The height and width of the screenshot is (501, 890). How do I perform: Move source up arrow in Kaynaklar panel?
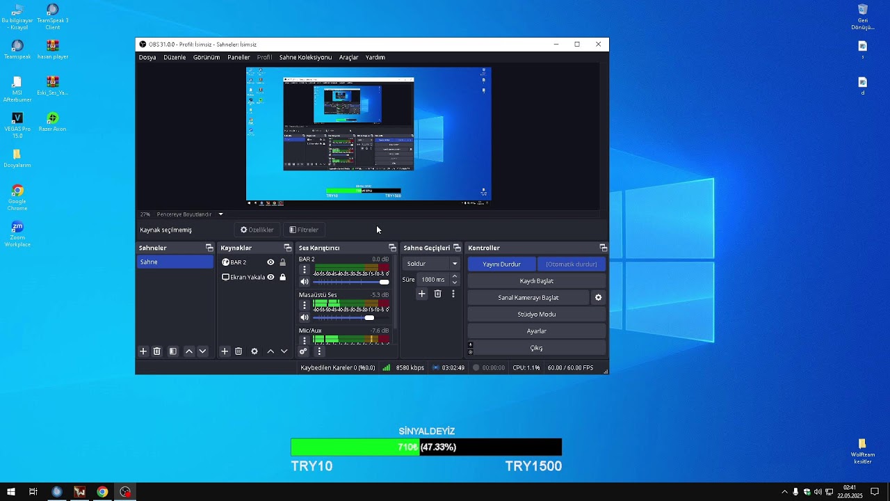tap(270, 351)
